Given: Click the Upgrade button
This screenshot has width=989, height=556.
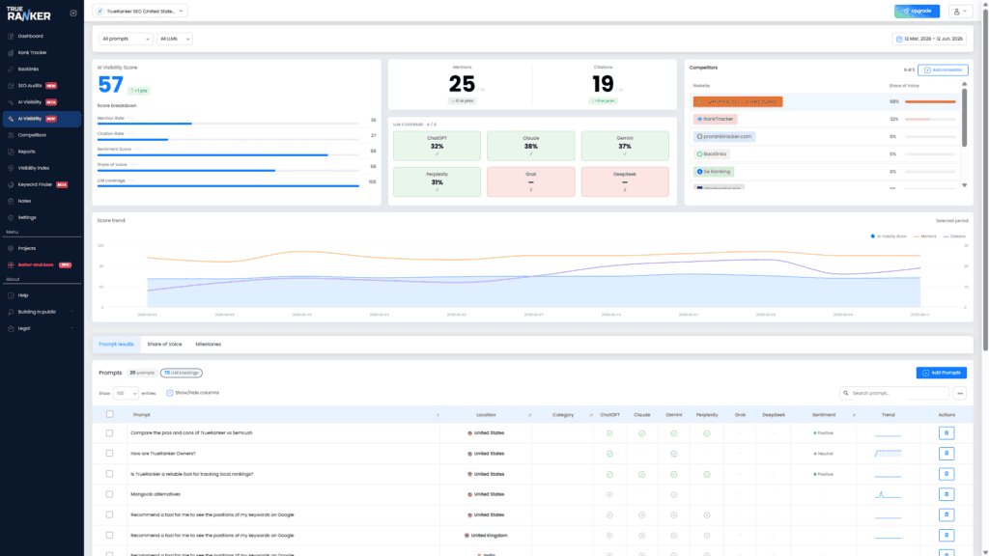Looking at the screenshot, I should pyautogui.click(x=917, y=12).
